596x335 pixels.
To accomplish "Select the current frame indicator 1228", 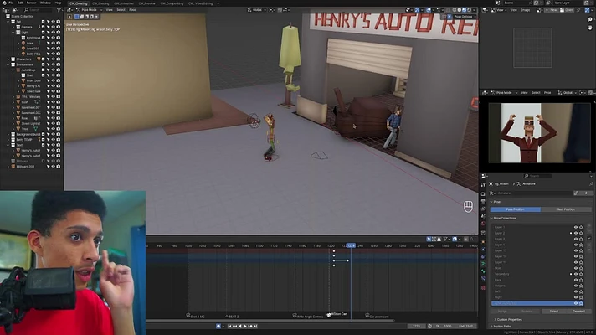I will pos(351,245).
